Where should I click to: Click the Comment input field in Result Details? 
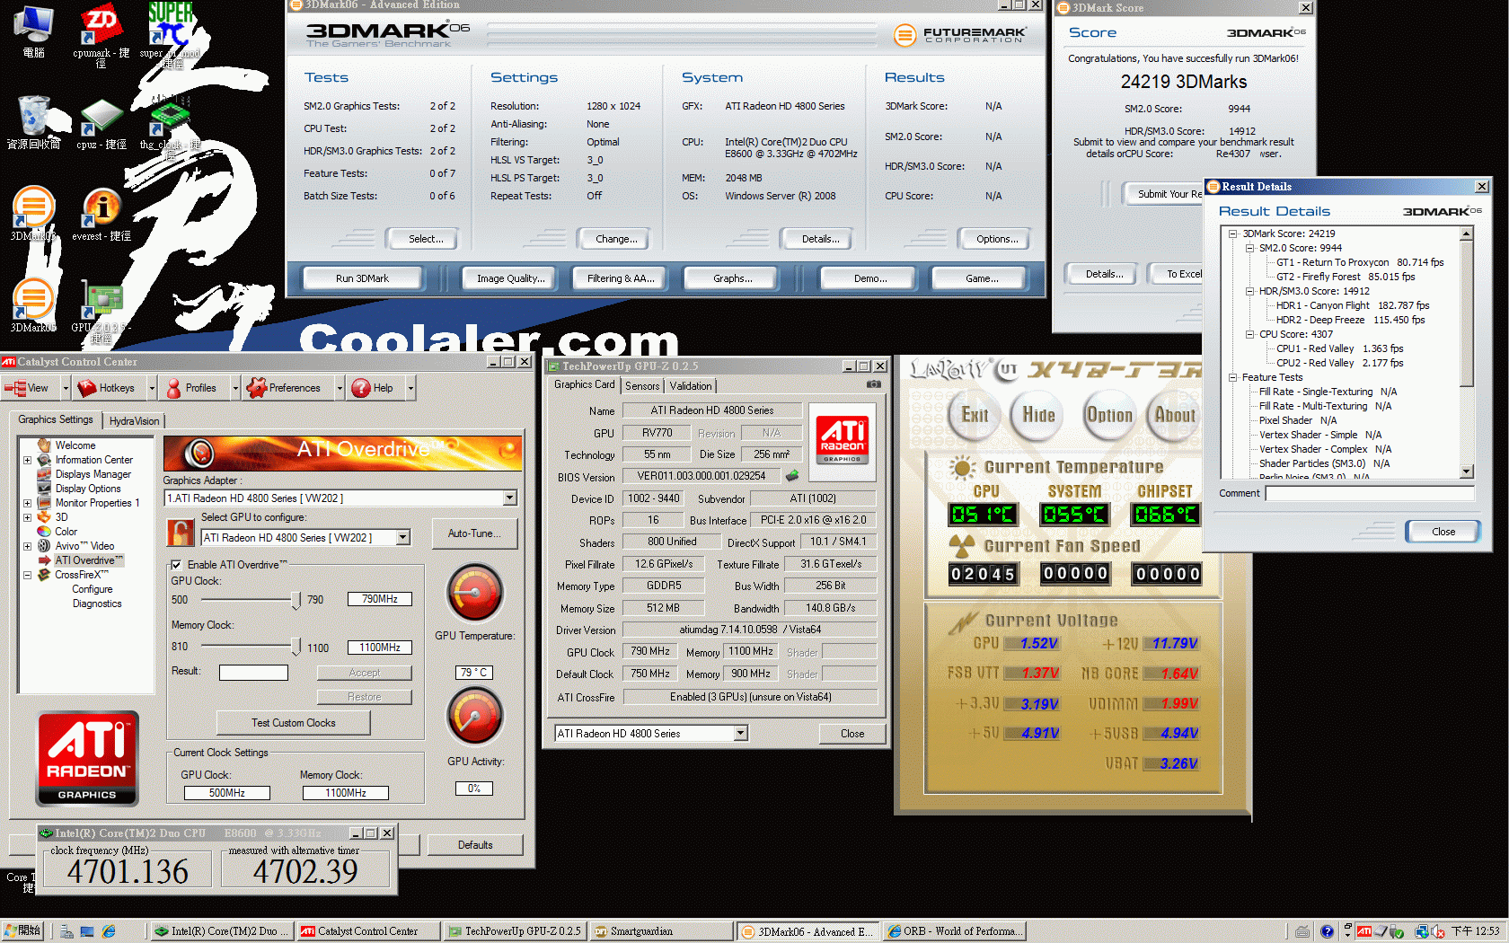(1370, 493)
